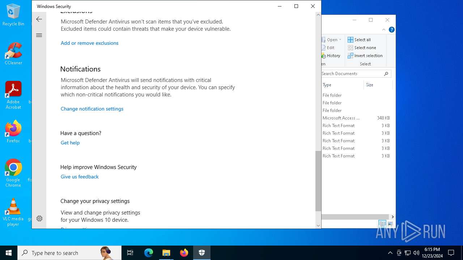The height and width of the screenshot is (260, 463).
Task: Switch Explorer to details view icon
Action: 382,224
